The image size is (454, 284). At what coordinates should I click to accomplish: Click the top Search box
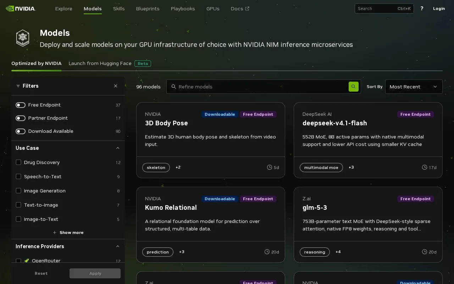[x=384, y=9]
